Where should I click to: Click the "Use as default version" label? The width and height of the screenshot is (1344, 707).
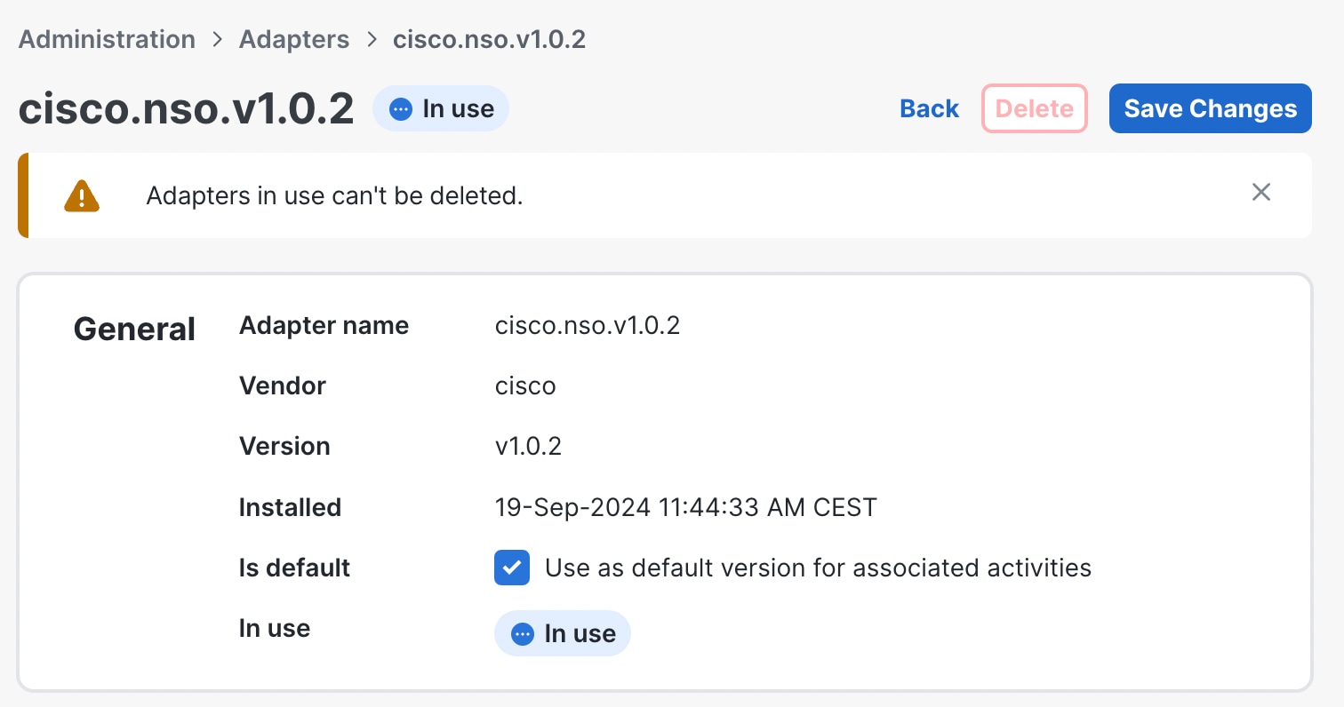818,568
